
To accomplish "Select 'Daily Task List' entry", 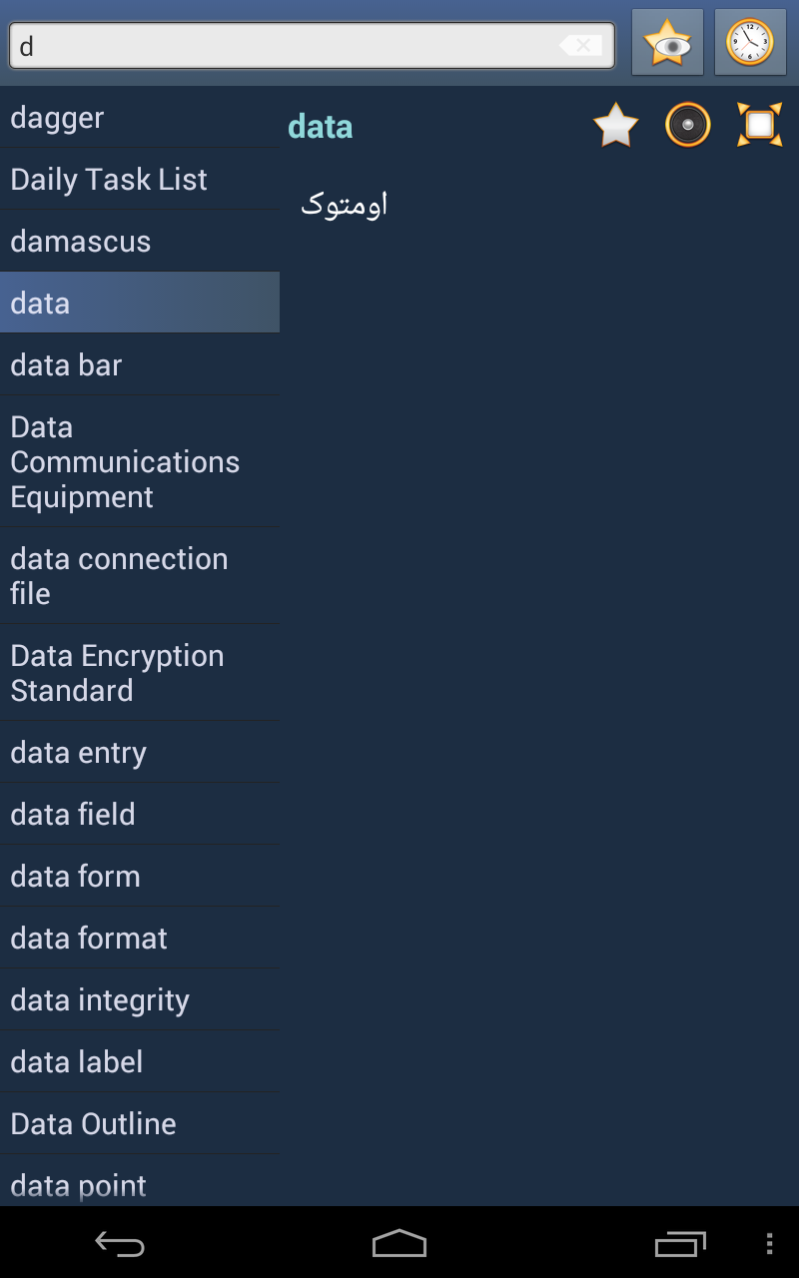I will coord(140,180).
